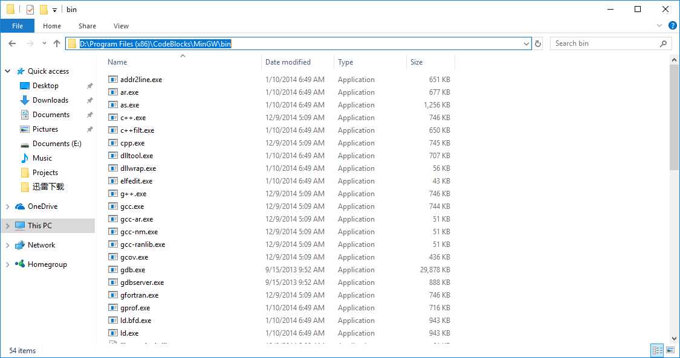Click the vertical scrollbar down arrow
The image size is (680, 358).
pos(675,338)
